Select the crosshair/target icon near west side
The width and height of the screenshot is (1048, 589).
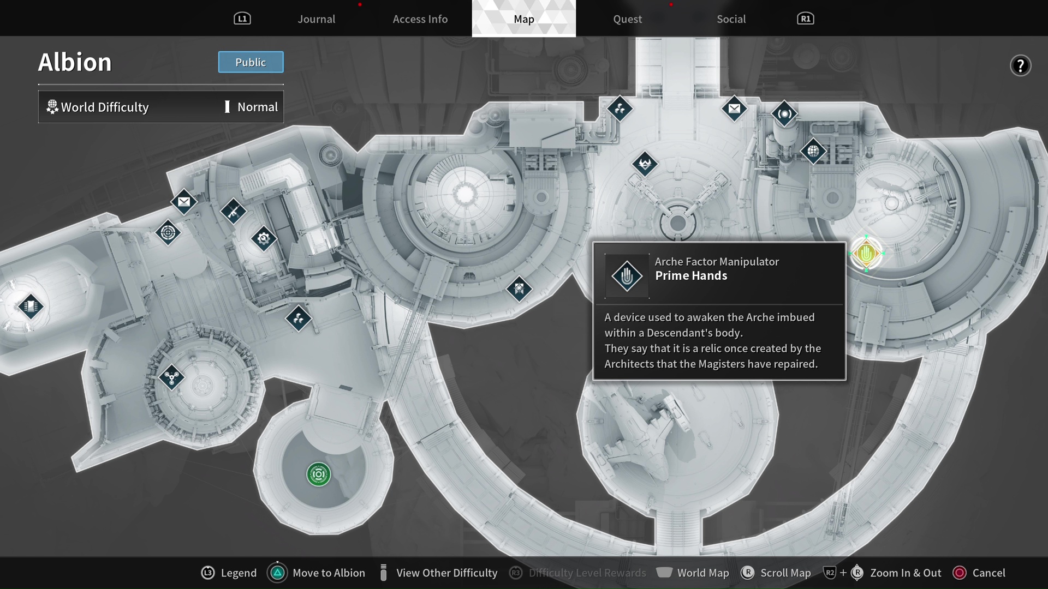click(x=169, y=232)
